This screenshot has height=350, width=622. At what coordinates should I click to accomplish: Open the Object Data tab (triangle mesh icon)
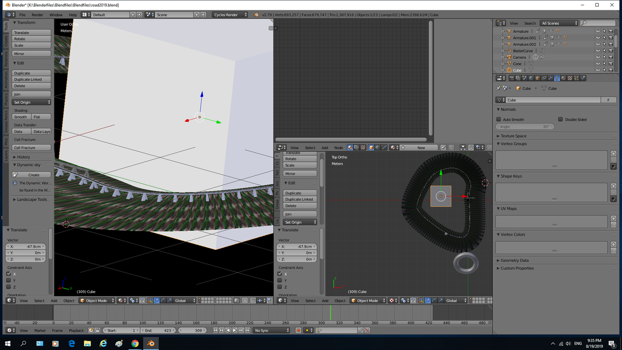(x=557, y=78)
